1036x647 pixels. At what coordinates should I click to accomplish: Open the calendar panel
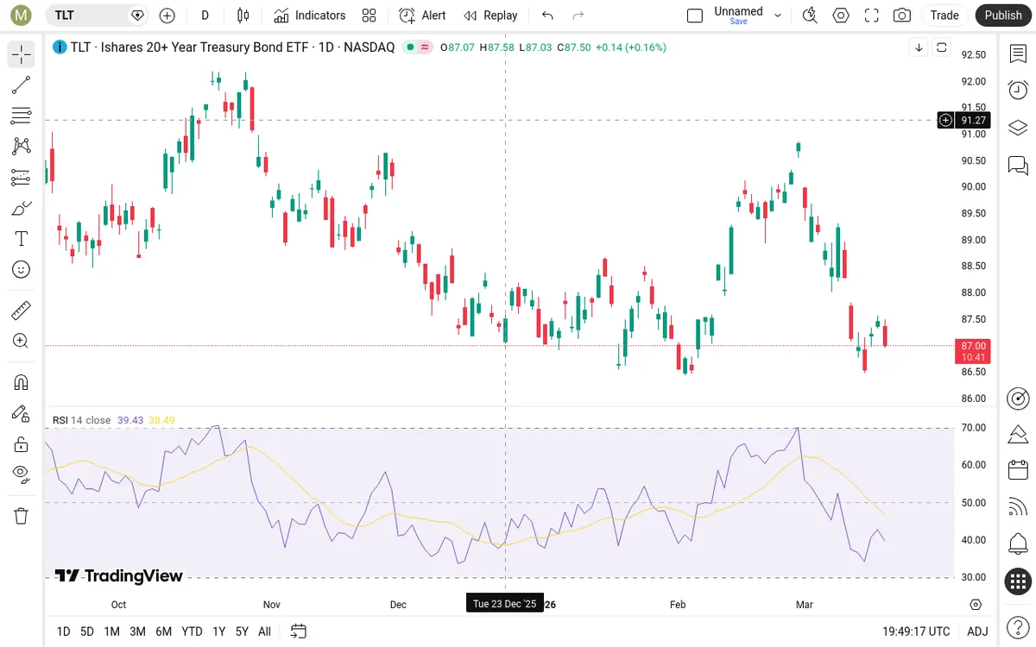pyautogui.click(x=1018, y=470)
